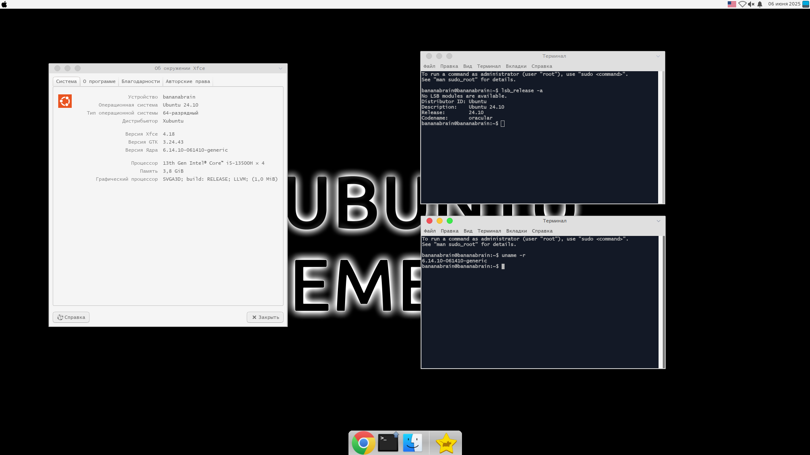Expand lower terminal titlebar chevron menu
This screenshot has height=455, width=810.
[x=659, y=221]
